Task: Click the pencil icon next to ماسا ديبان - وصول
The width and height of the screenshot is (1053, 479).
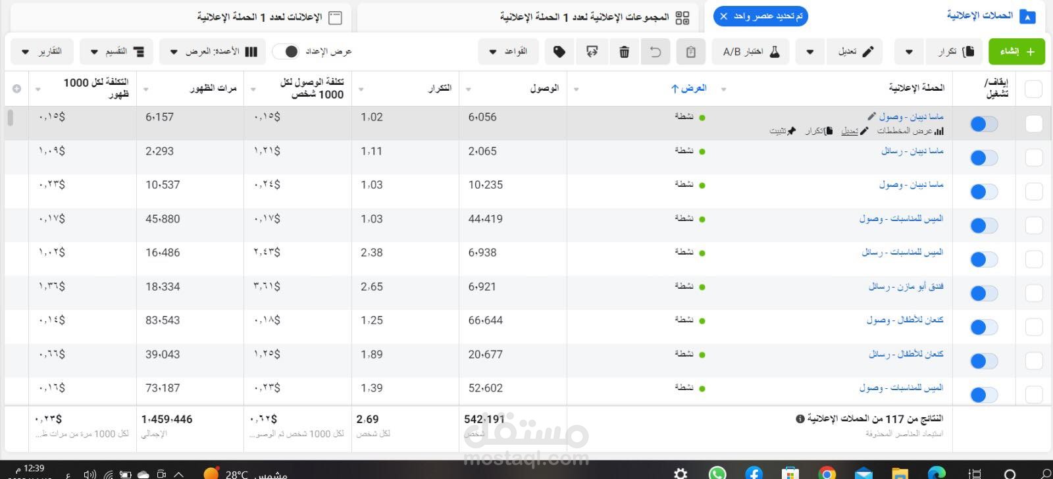Action: pyautogui.click(x=872, y=116)
